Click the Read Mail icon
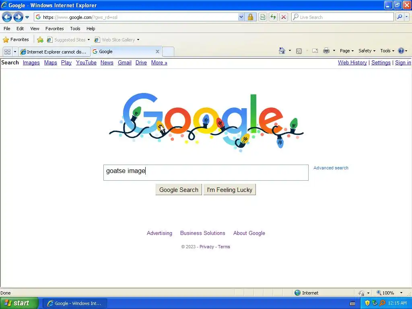The height and width of the screenshot is (309, 412). 315,51
